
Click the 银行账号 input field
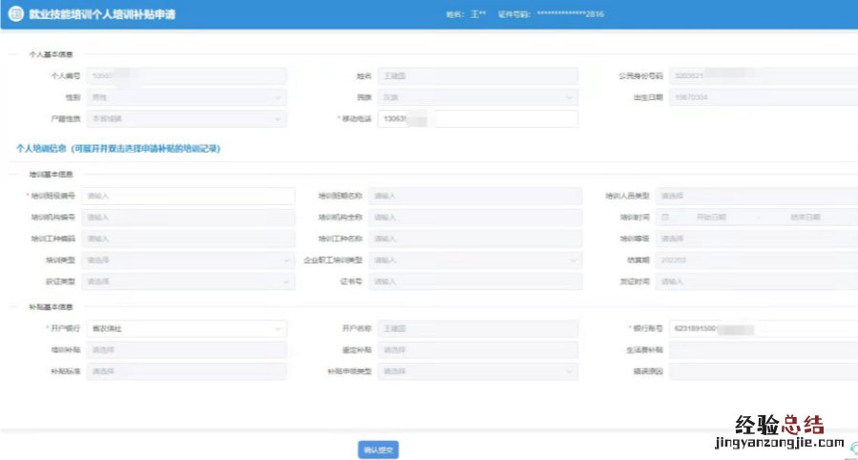pyautogui.click(x=762, y=329)
